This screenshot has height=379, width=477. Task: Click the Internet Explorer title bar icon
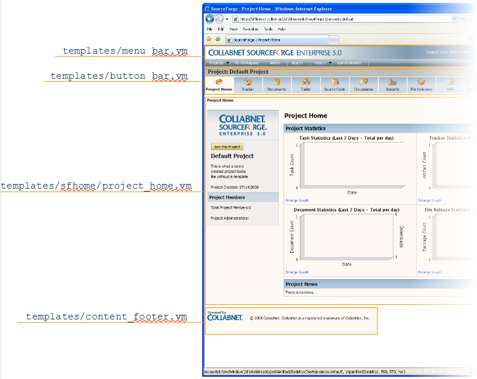point(207,9)
